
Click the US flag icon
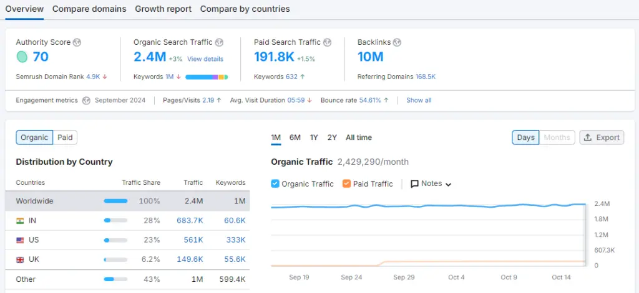pyautogui.click(x=20, y=240)
